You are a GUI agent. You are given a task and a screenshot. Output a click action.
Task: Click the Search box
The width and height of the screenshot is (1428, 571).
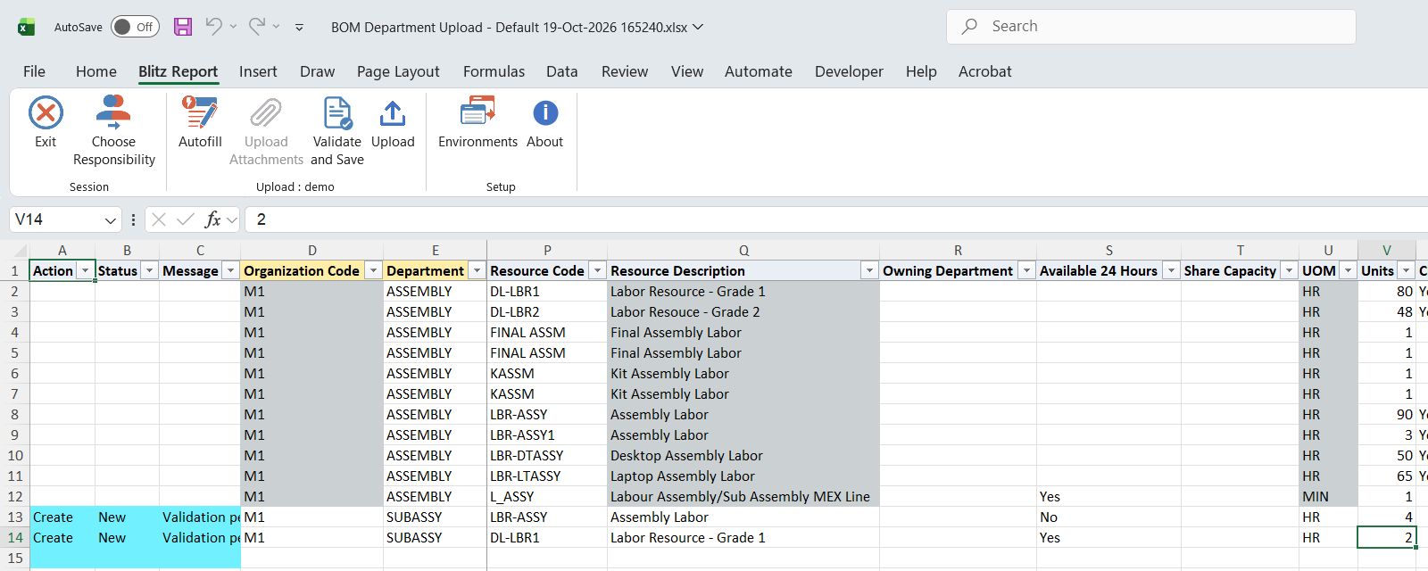[x=1151, y=27]
